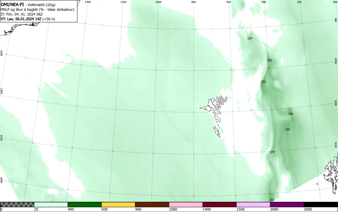Click the legend value 1400
The image size is (338, 212).
tap(207, 209)
